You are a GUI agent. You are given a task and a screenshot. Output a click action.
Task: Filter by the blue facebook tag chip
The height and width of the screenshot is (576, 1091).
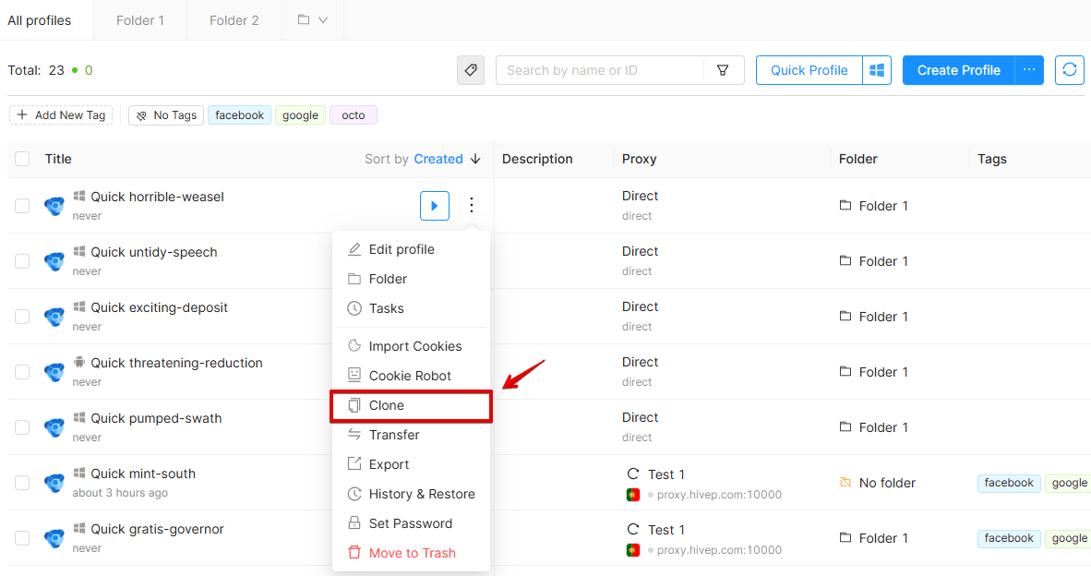coord(239,115)
